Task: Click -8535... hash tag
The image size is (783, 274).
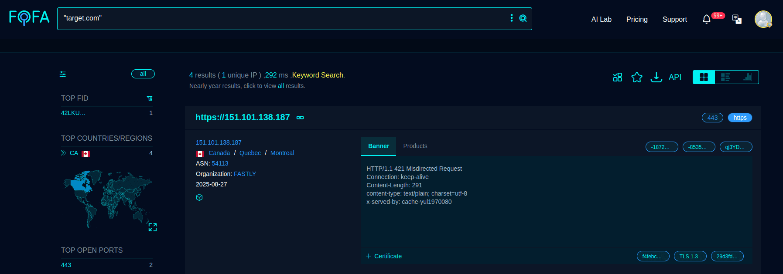Action: (699, 147)
